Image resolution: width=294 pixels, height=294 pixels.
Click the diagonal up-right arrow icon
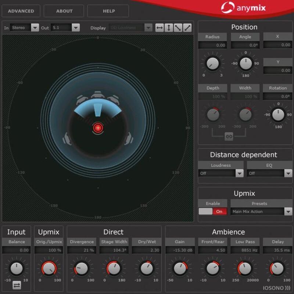[187, 28]
